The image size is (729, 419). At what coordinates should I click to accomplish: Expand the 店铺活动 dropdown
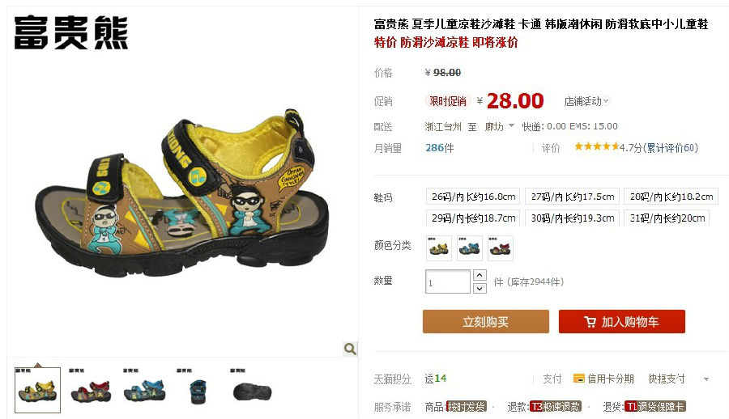point(586,101)
